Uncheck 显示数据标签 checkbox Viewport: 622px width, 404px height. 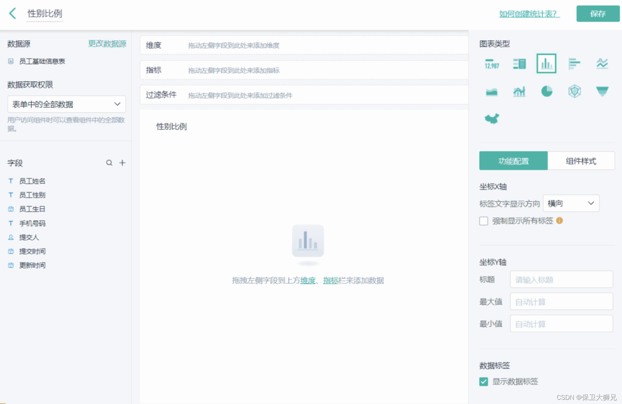click(483, 381)
